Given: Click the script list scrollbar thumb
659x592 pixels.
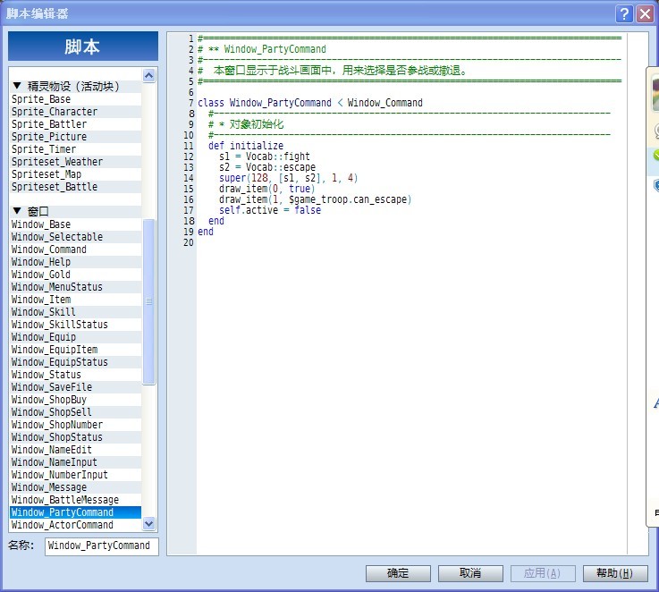Looking at the screenshot, I should click(148, 301).
